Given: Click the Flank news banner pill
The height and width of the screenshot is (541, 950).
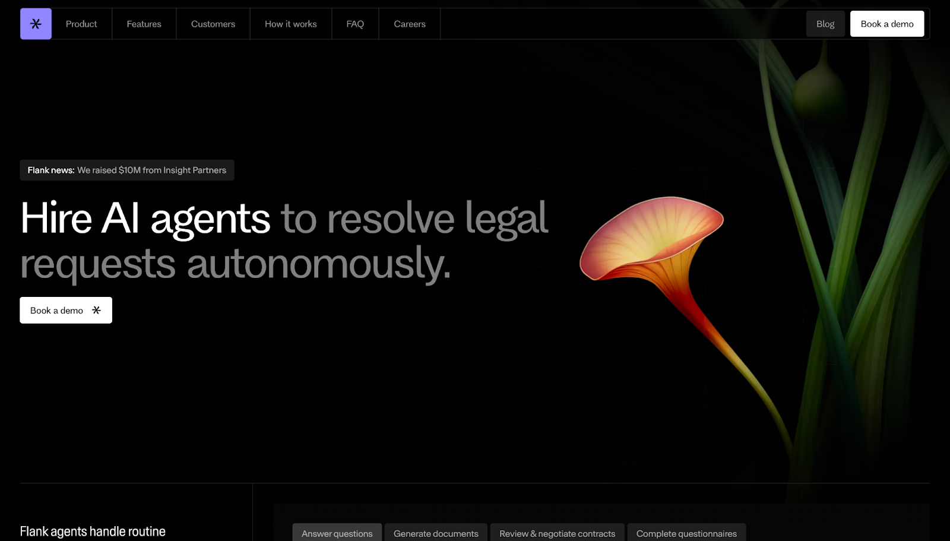Looking at the screenshot, I should click(126, 170).
